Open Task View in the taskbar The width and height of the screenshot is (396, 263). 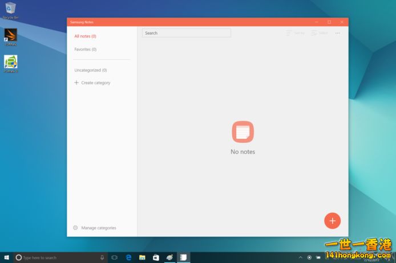click(x=114, y=257)
